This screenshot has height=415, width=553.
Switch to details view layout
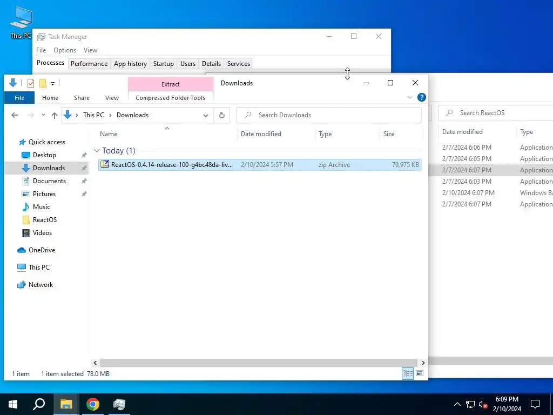(408, 374)
